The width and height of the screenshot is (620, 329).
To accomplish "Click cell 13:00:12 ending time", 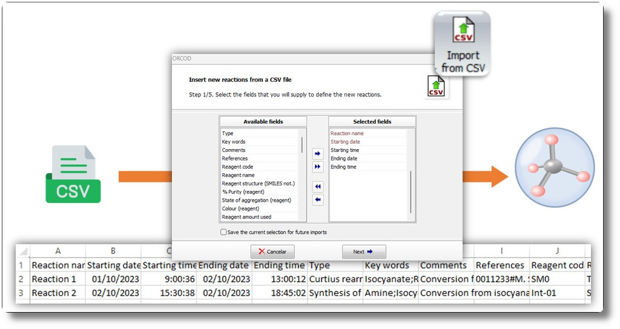I will 280,279.
